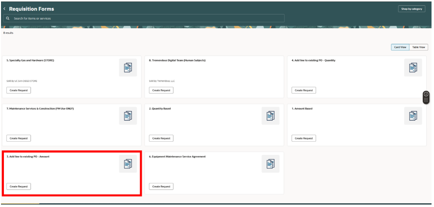Create Request for Quantity Based form
The image size is (434, 207).
(162, 138)
